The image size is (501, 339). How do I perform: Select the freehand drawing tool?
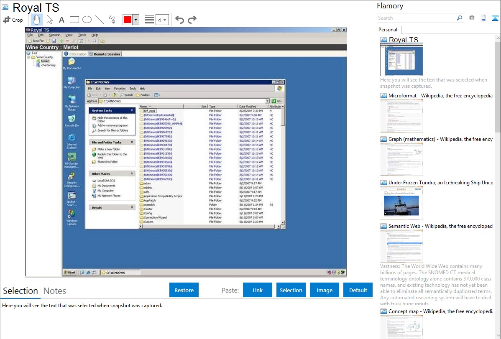click(x=112, y=20)
